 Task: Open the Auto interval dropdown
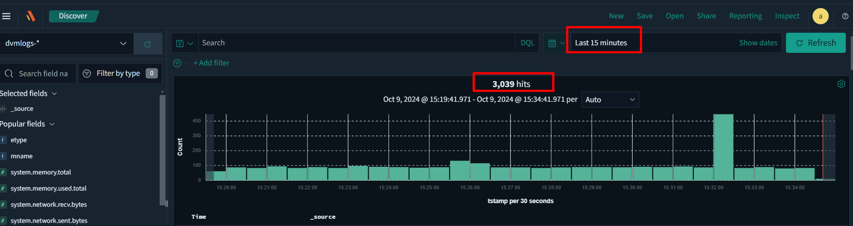(x=610, y=100)
